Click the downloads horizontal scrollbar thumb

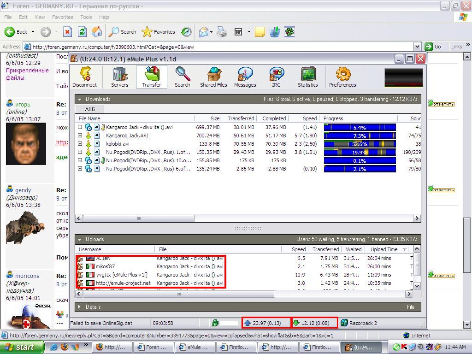click(139, 218)
